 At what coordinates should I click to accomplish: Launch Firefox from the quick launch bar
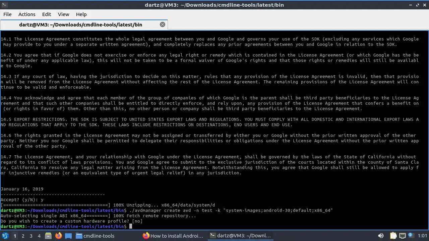pyautogui.click(x=58, y=236)
